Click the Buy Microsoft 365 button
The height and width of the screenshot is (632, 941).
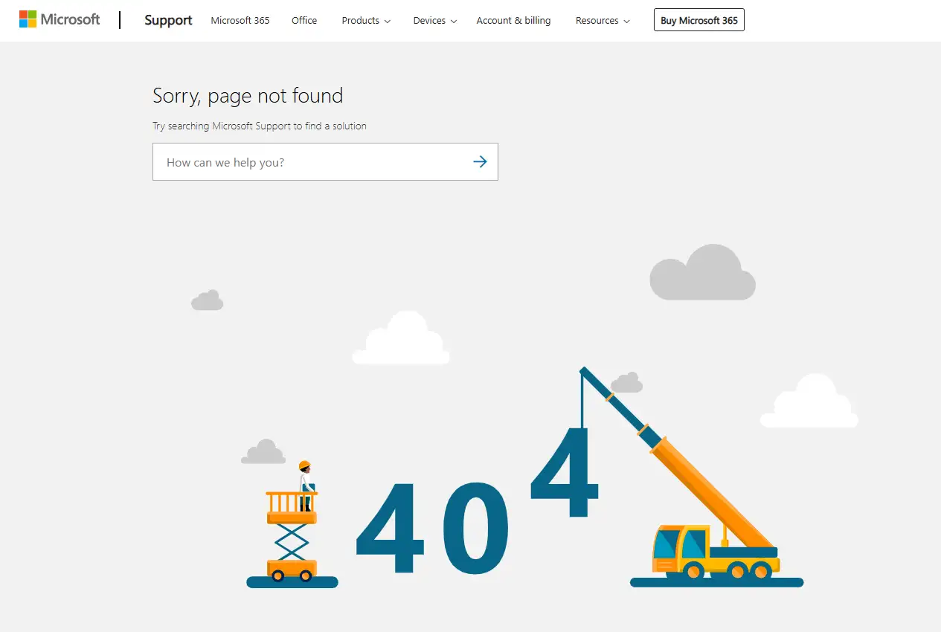(x=699, y=20)
